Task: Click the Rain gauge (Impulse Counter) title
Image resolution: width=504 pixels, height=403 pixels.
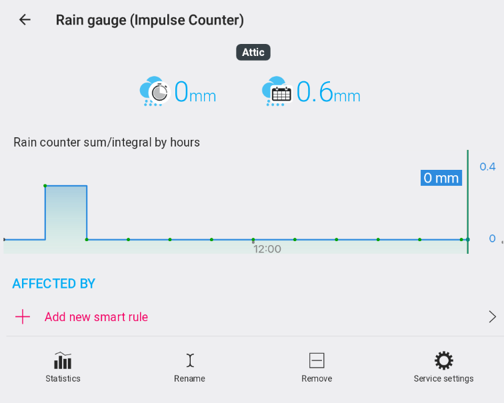Action: click(x=150, y=20)
